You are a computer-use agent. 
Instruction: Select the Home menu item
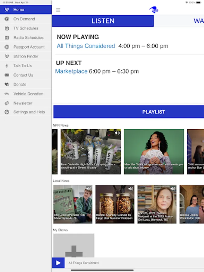[26, 10]
